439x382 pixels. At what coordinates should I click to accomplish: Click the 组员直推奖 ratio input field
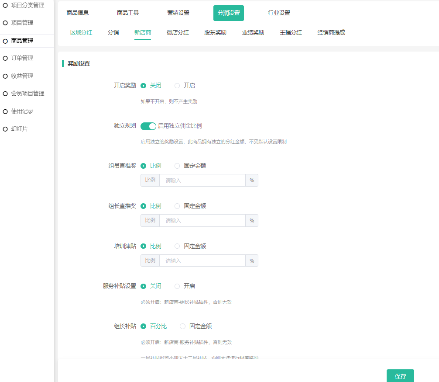tap(202, 181)
